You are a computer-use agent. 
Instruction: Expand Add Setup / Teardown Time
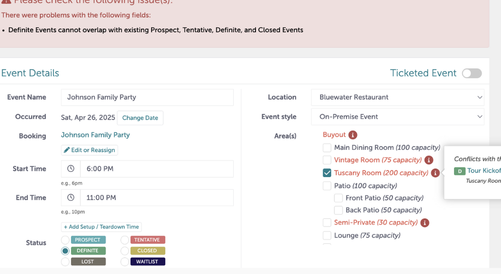coord(101,227)
